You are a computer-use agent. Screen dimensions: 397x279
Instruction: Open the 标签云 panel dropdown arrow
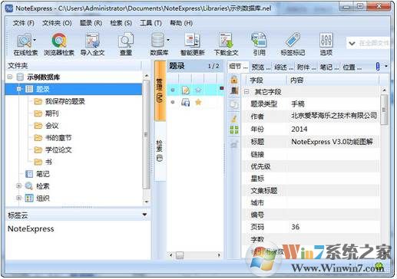point(144,215)
